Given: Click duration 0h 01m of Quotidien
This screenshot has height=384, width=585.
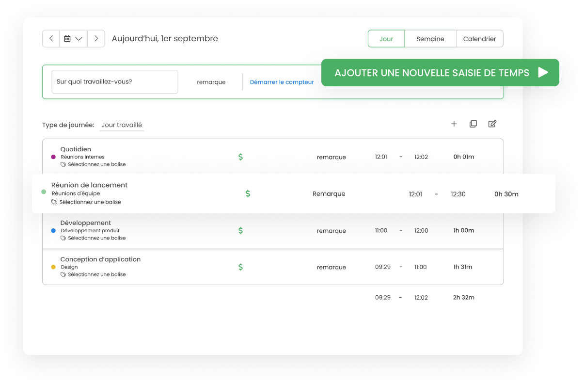Looking at the screenshot, I should (x=464, y=157).
